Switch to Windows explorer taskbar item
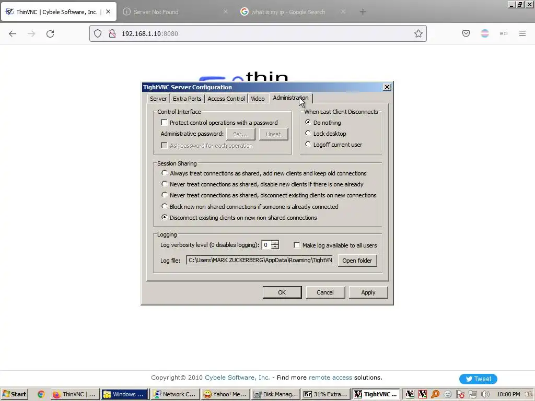 [124, 394]
